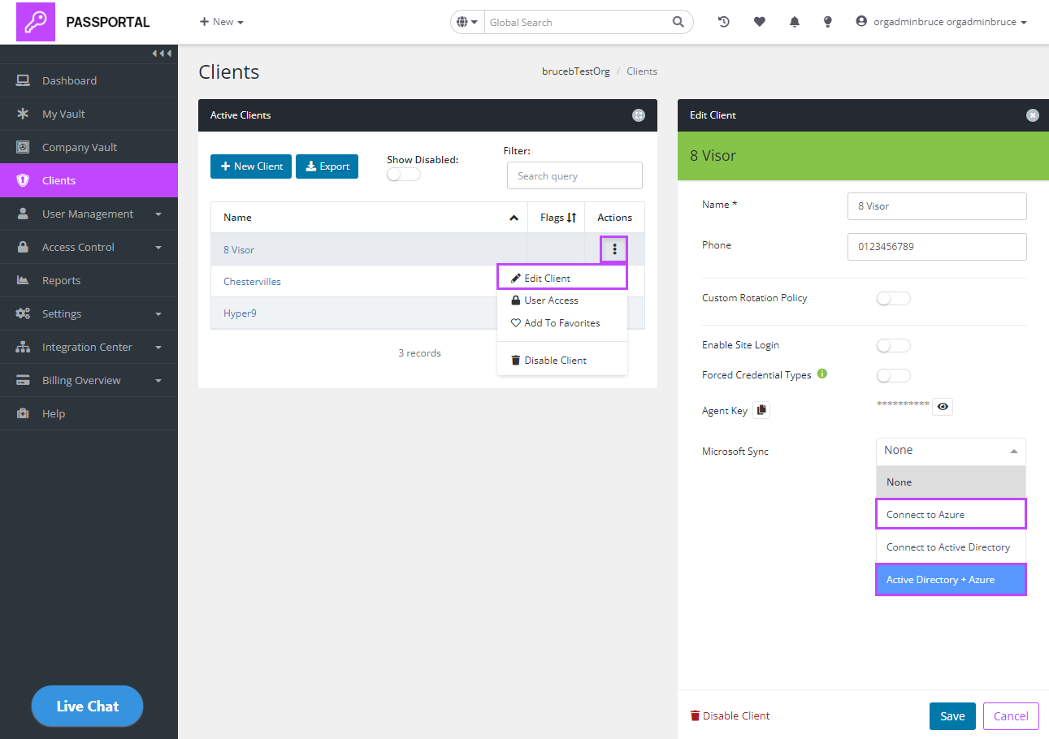The image size is (1049, 739).
Task: Click the global search magnifier icon
Action: point(678,22)
